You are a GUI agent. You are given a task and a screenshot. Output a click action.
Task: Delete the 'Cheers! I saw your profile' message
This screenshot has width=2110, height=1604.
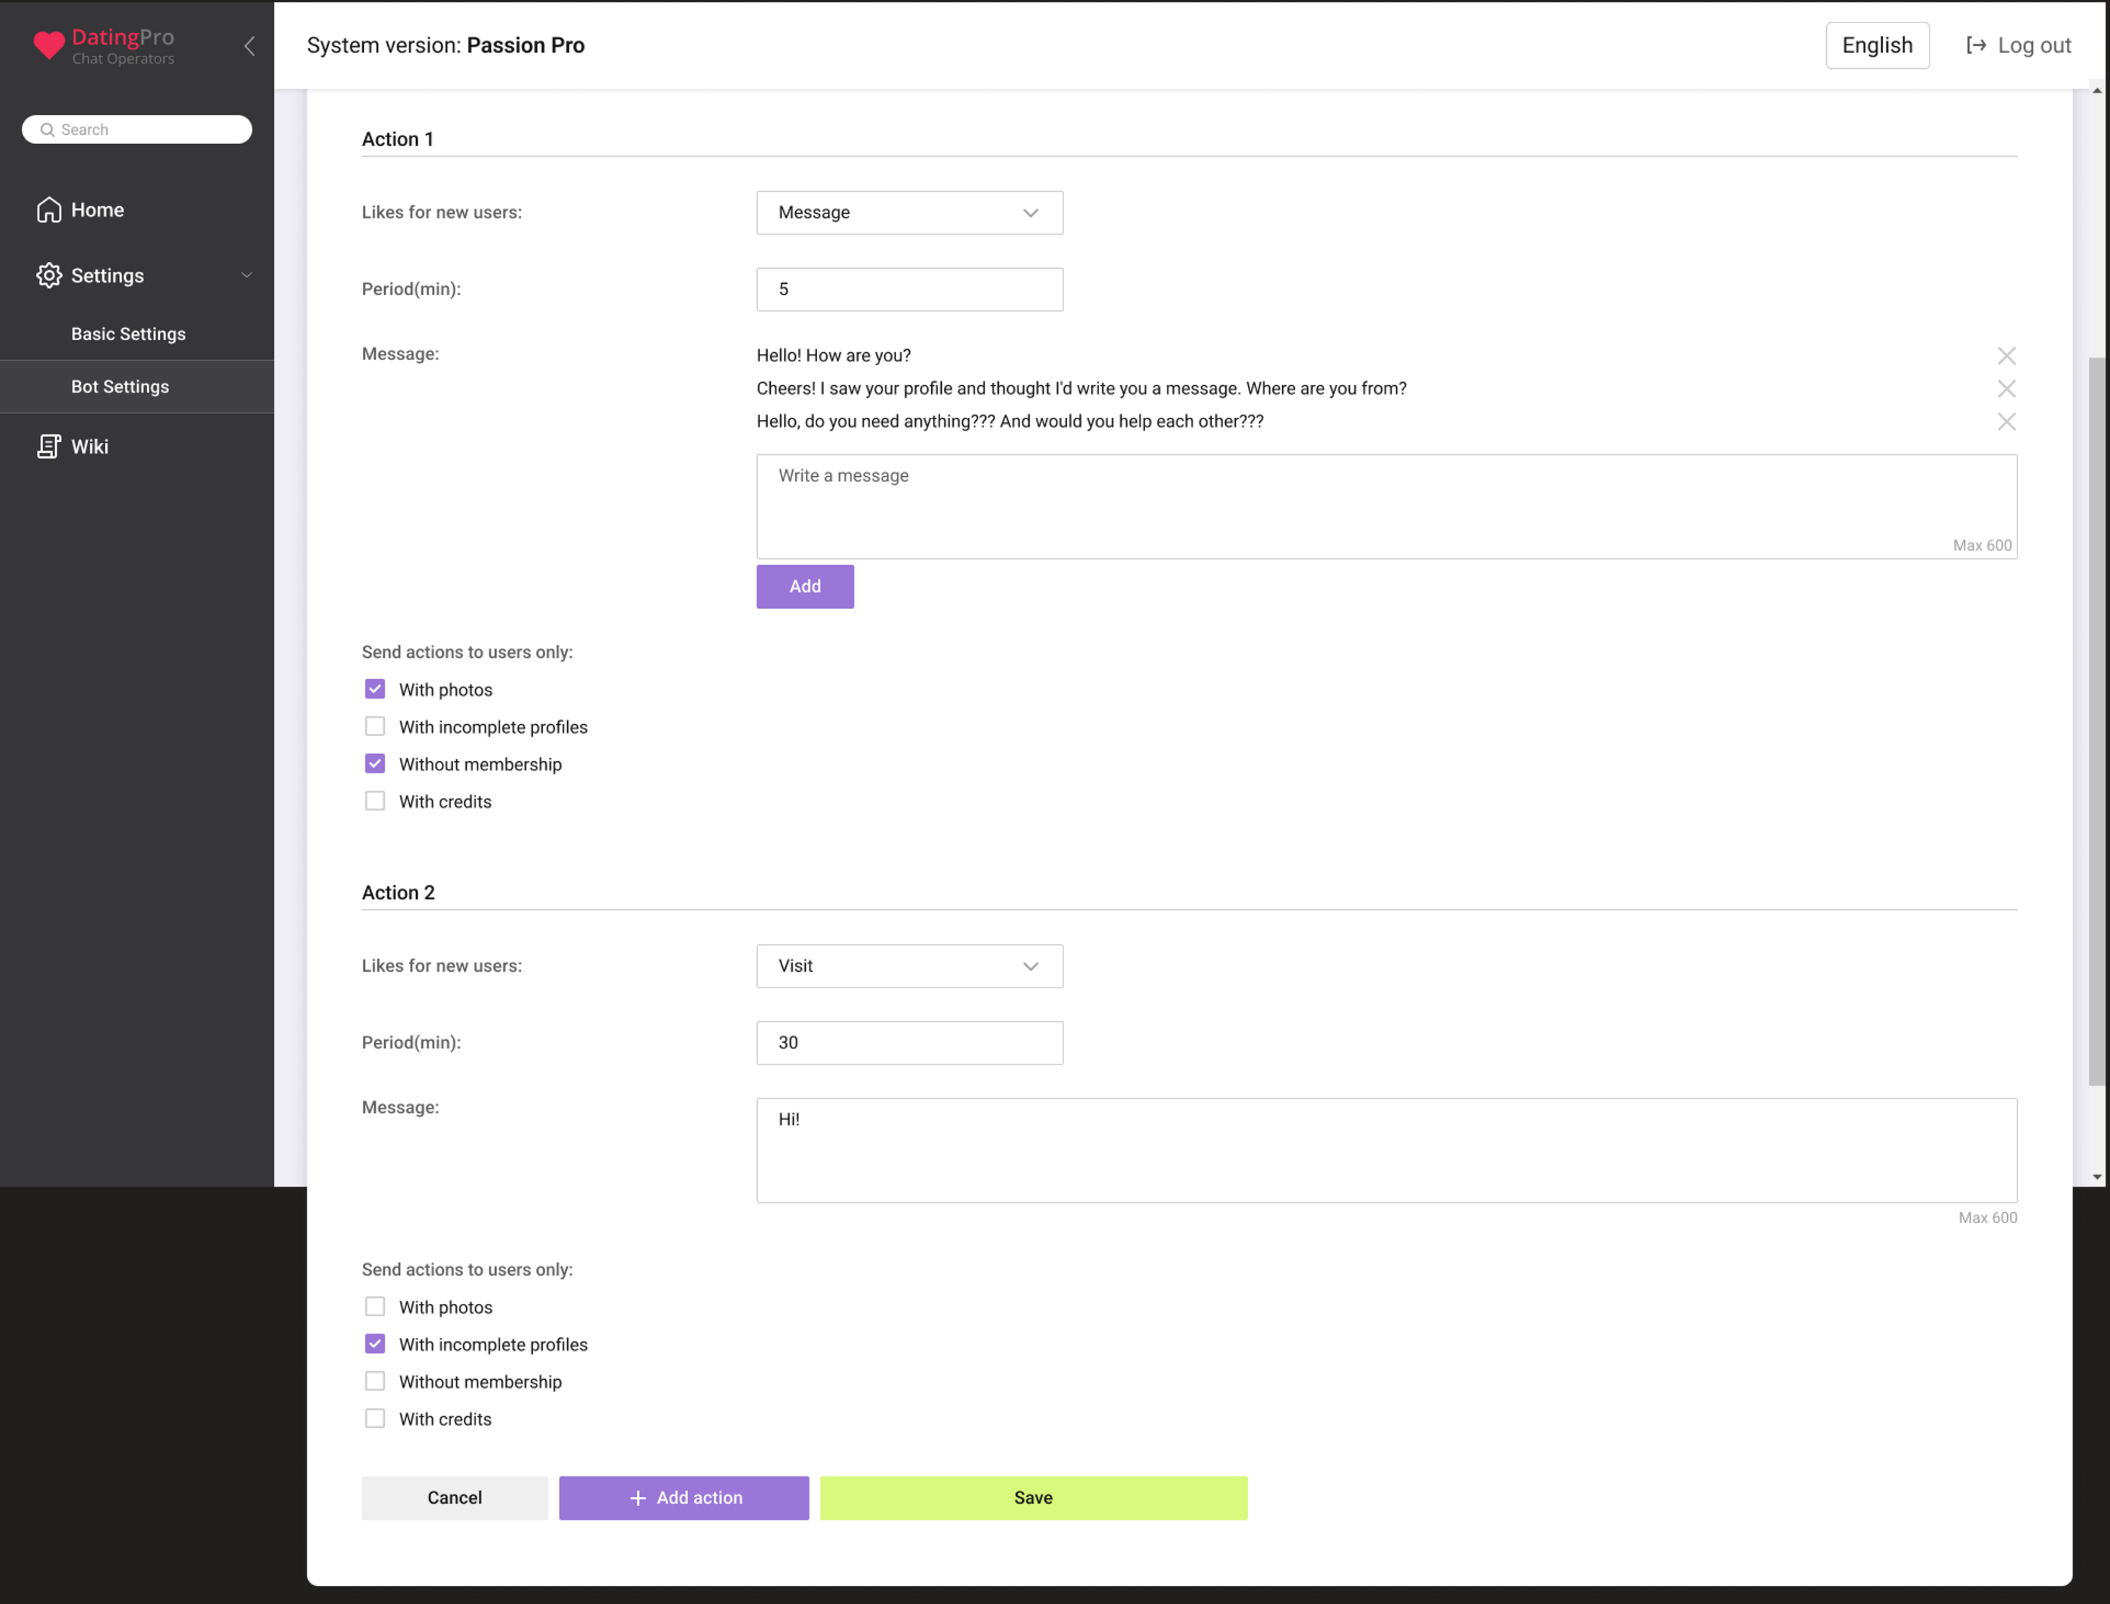(x=2006, y=388)
